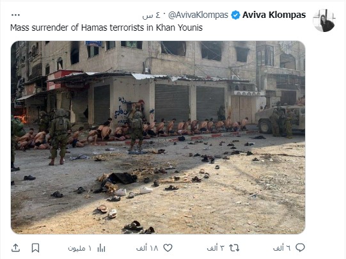
Task: Click the ١ مليون views count
Action: (80, 248)
